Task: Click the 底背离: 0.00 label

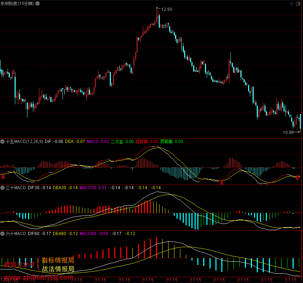Action: click(147, 141)
